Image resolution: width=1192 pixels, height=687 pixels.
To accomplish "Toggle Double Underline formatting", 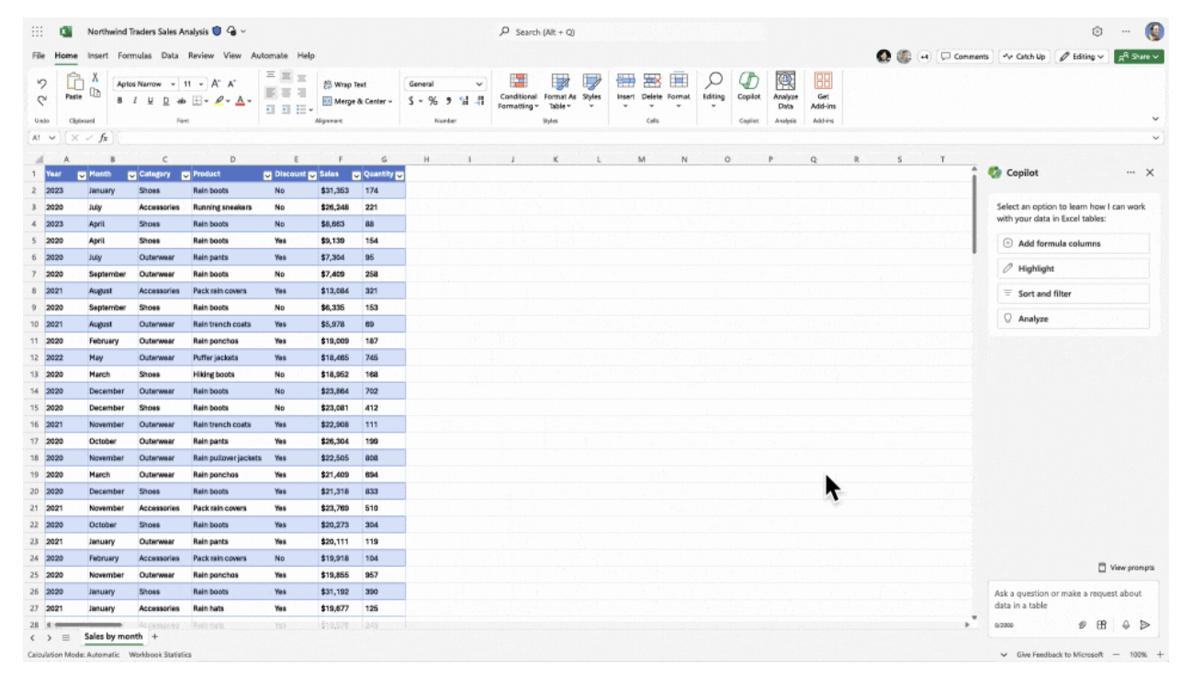I will (166, 101).
